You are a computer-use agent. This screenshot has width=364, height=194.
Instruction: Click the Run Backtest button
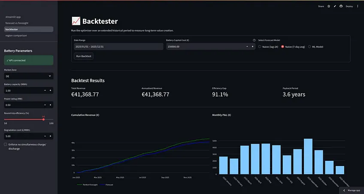[84, 56]
